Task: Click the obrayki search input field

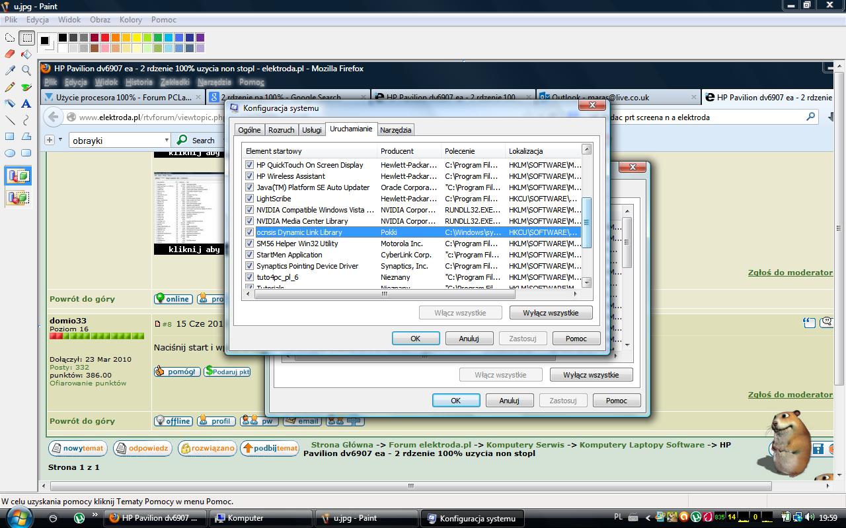Action: point(115,140)
